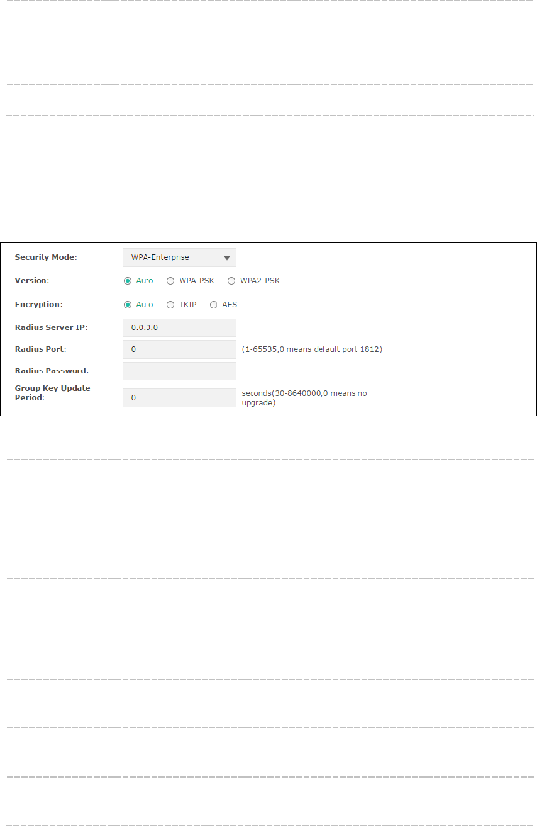This screenshot has width=537, height=826.
Task: Select the Auto radio for Version
Action: [x=128, y=281]
